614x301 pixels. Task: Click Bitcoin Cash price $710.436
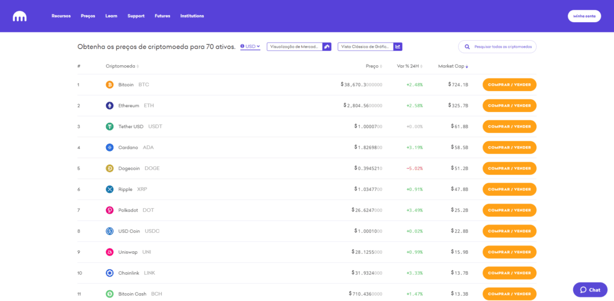pyautogui.click(x=366, y=294)
